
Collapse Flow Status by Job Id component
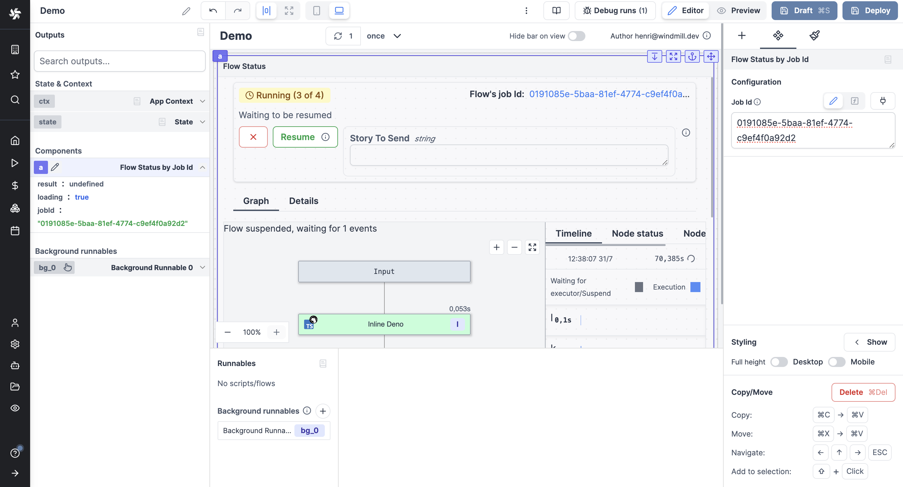coord(203,167)
